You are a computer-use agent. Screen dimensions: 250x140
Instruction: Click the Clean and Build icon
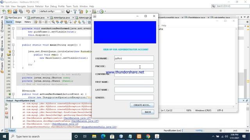click(x=81, y=11)
